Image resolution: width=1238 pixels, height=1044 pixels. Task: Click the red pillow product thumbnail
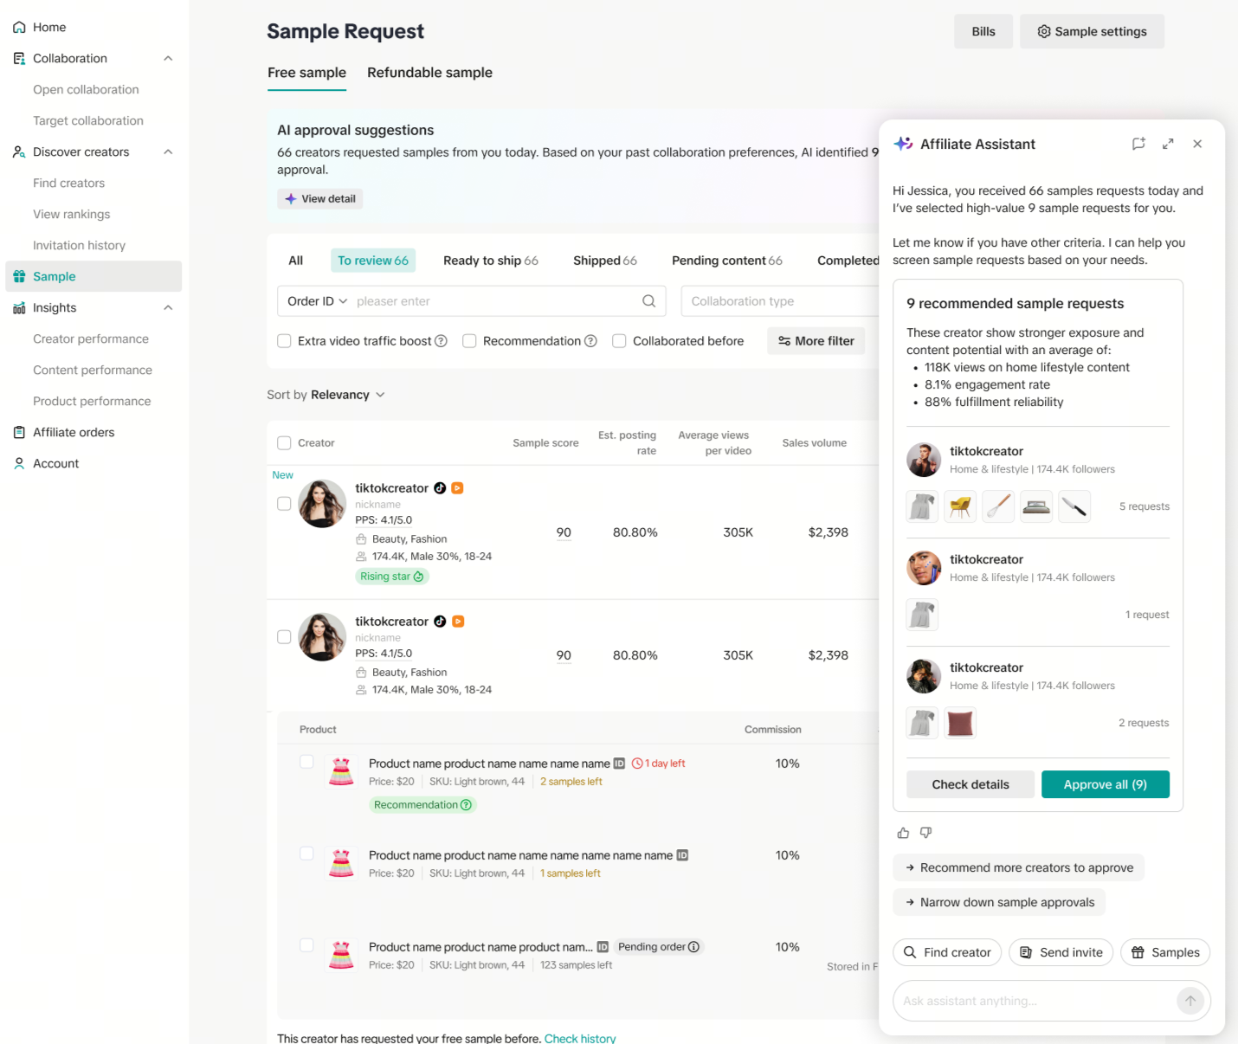[960, 723]
